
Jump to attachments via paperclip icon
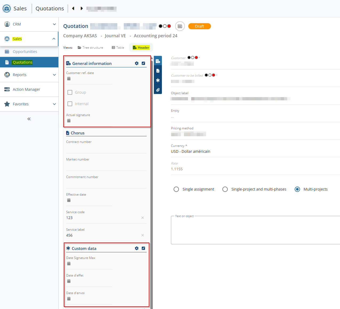tap(158, 90)
